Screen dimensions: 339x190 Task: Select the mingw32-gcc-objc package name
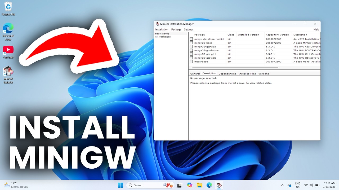point(205,58)
